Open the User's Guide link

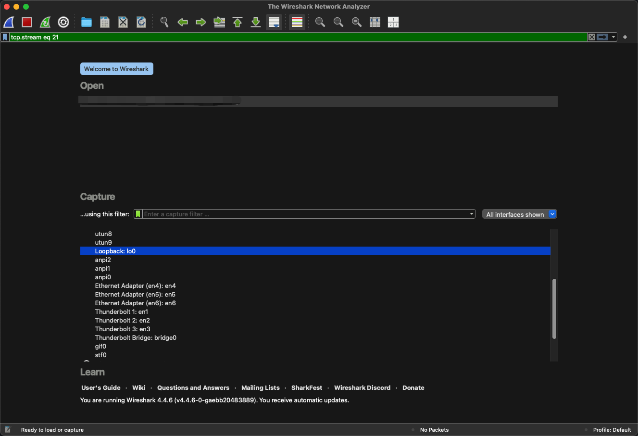(x=101, y=387)
